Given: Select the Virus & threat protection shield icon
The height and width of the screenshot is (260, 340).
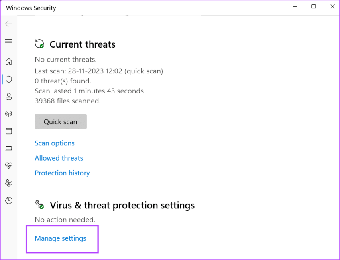Looking at the screenshot, I should tap(9, 79).
